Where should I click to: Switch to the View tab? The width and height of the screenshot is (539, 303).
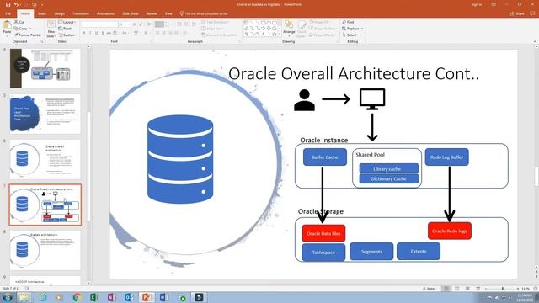tap(168, 13)
